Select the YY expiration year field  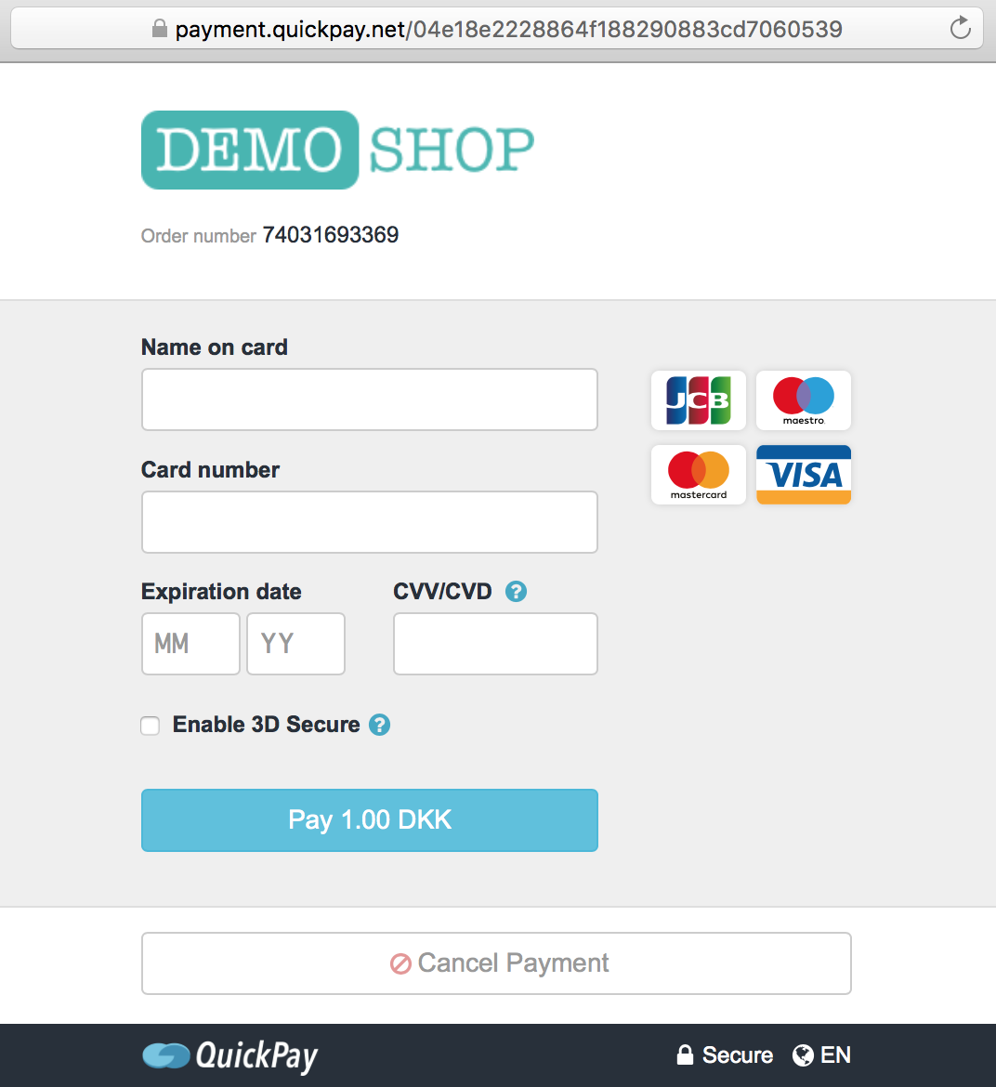[x=296, y=643]
